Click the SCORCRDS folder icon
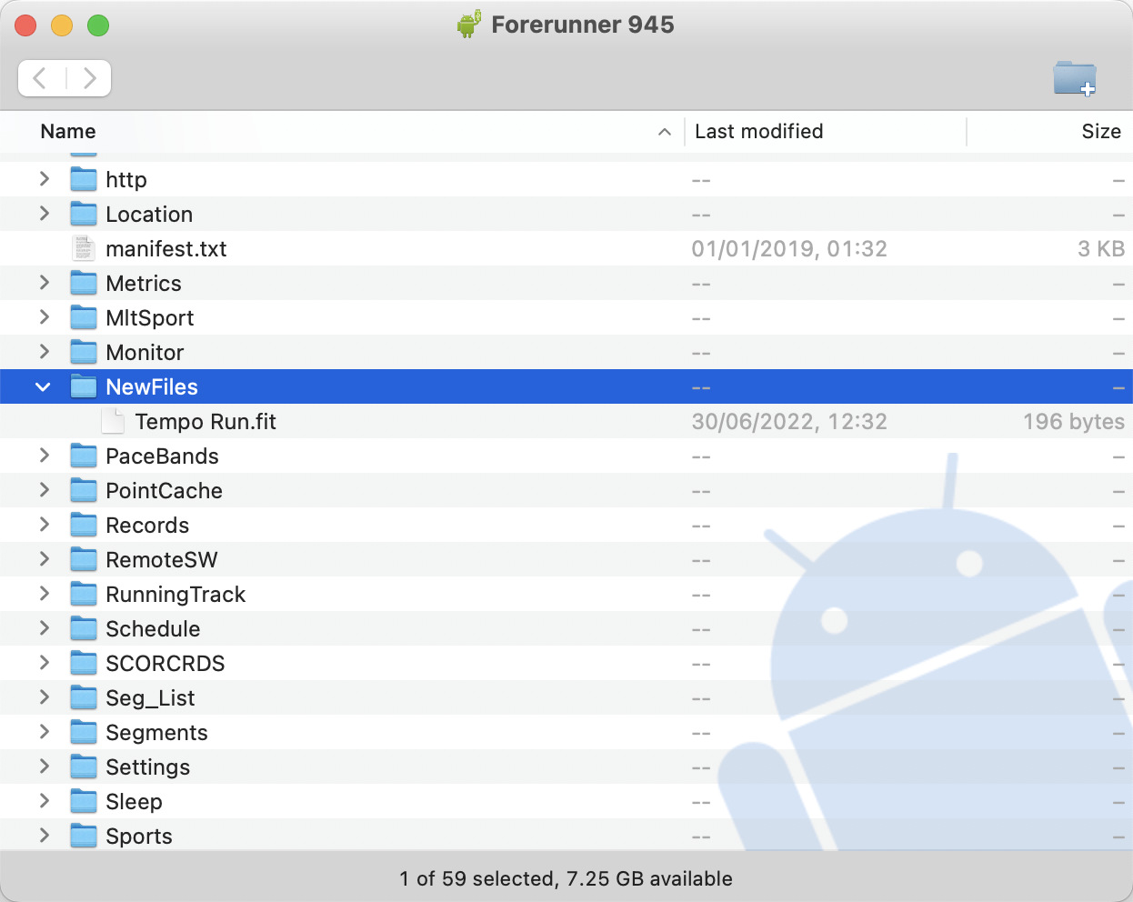Screen dimensions: 1133x902 pyautogui.click(x=84, y=663)
